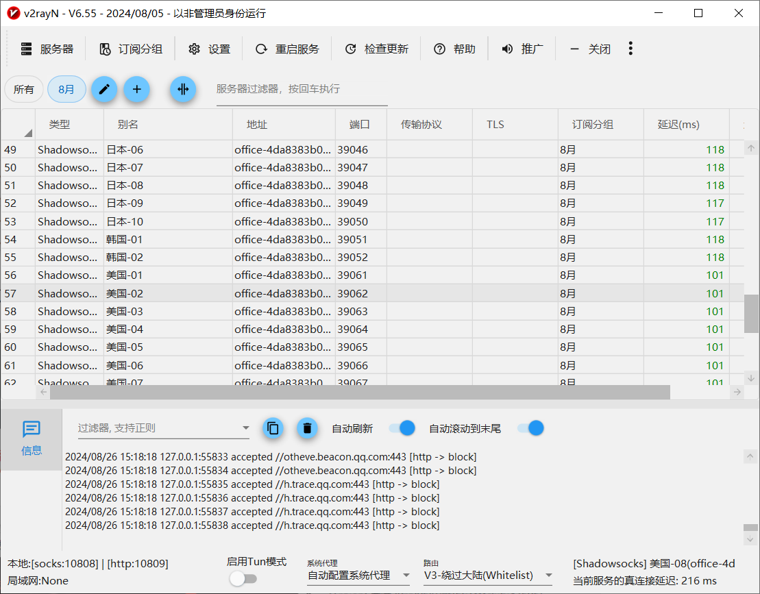This screenshot has height=594, width=760.
Task: Select server row 美国-06
Action: [x=372, y=365]
